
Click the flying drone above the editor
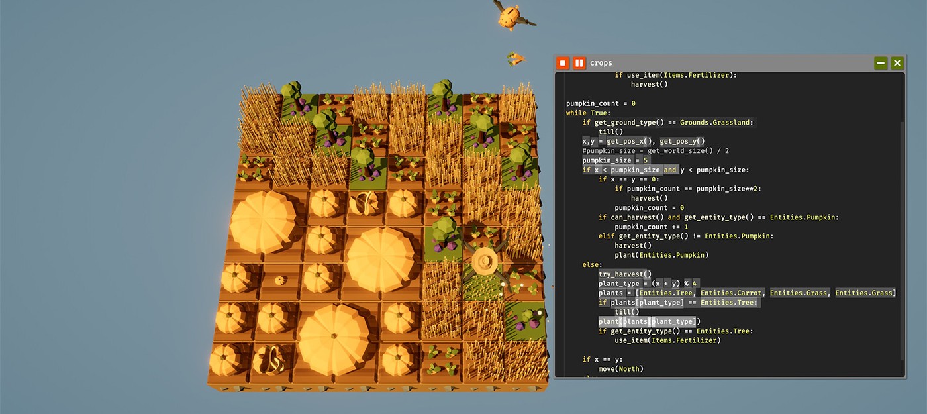[509, 16]
